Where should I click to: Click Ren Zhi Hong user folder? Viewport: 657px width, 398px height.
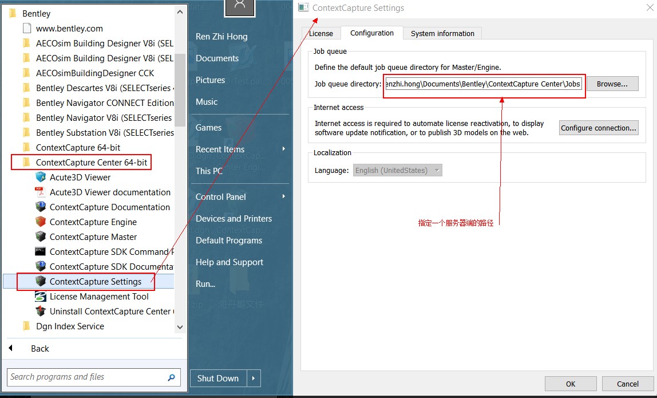pyautogui.click(x=221, y=37)
